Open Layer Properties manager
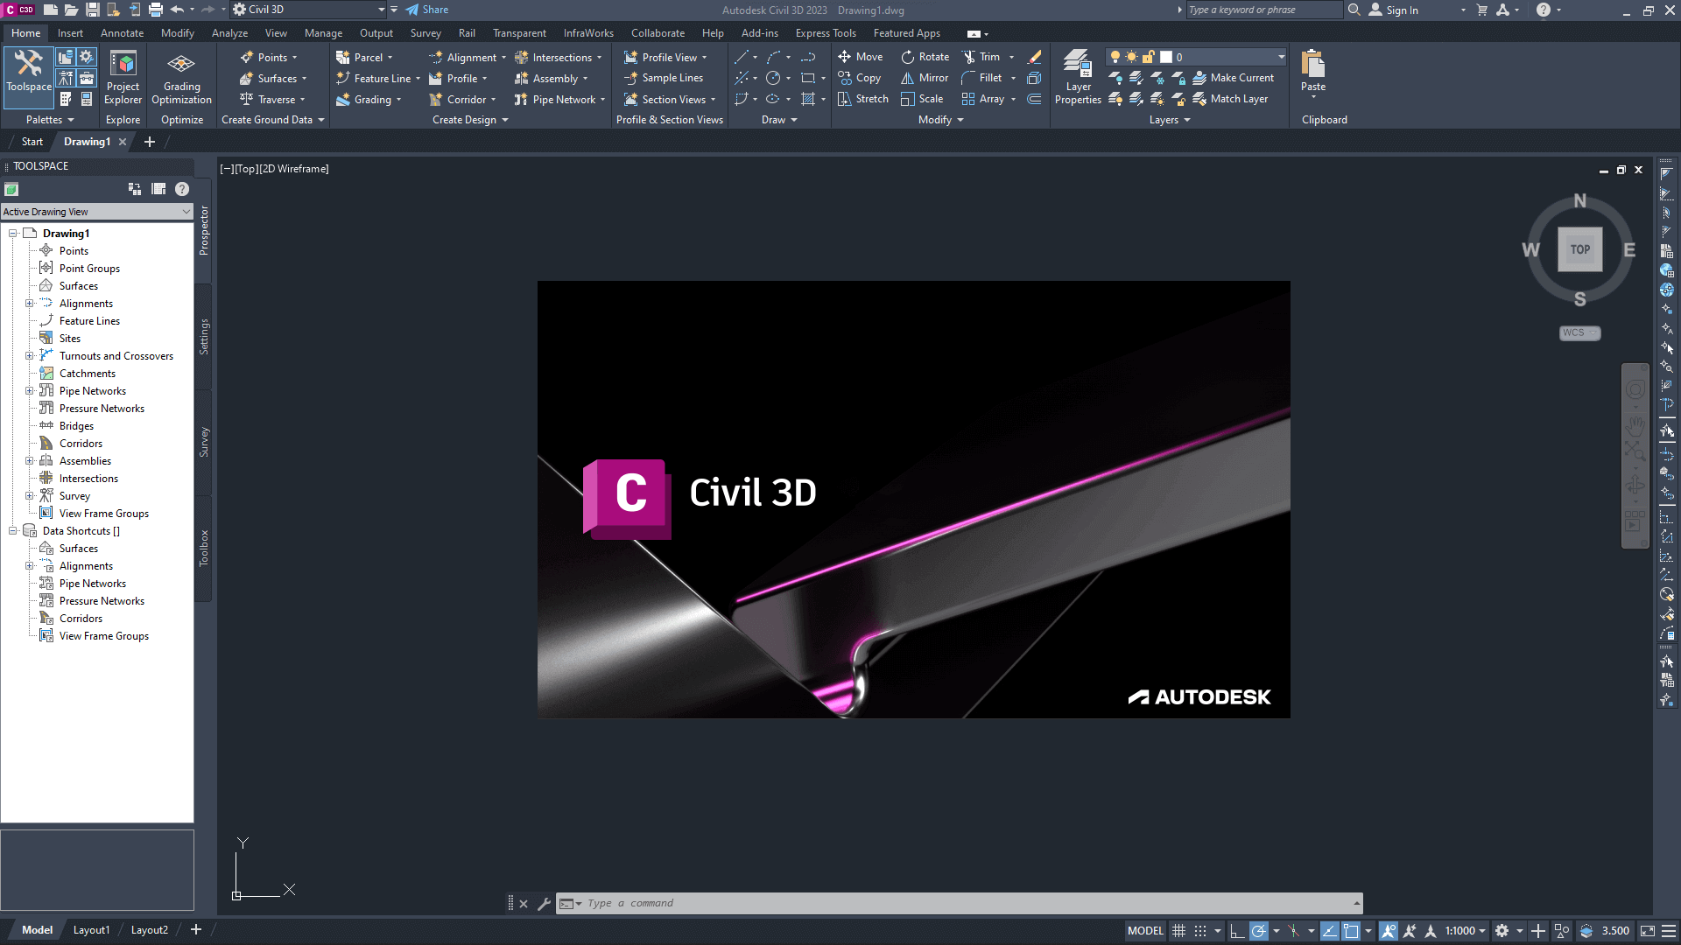The image size is (1681, 945). (1078, 77)
